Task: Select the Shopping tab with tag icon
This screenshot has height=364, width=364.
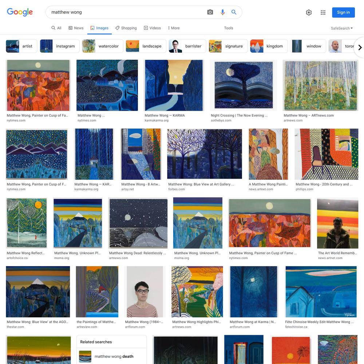Action: pos(126,28)
